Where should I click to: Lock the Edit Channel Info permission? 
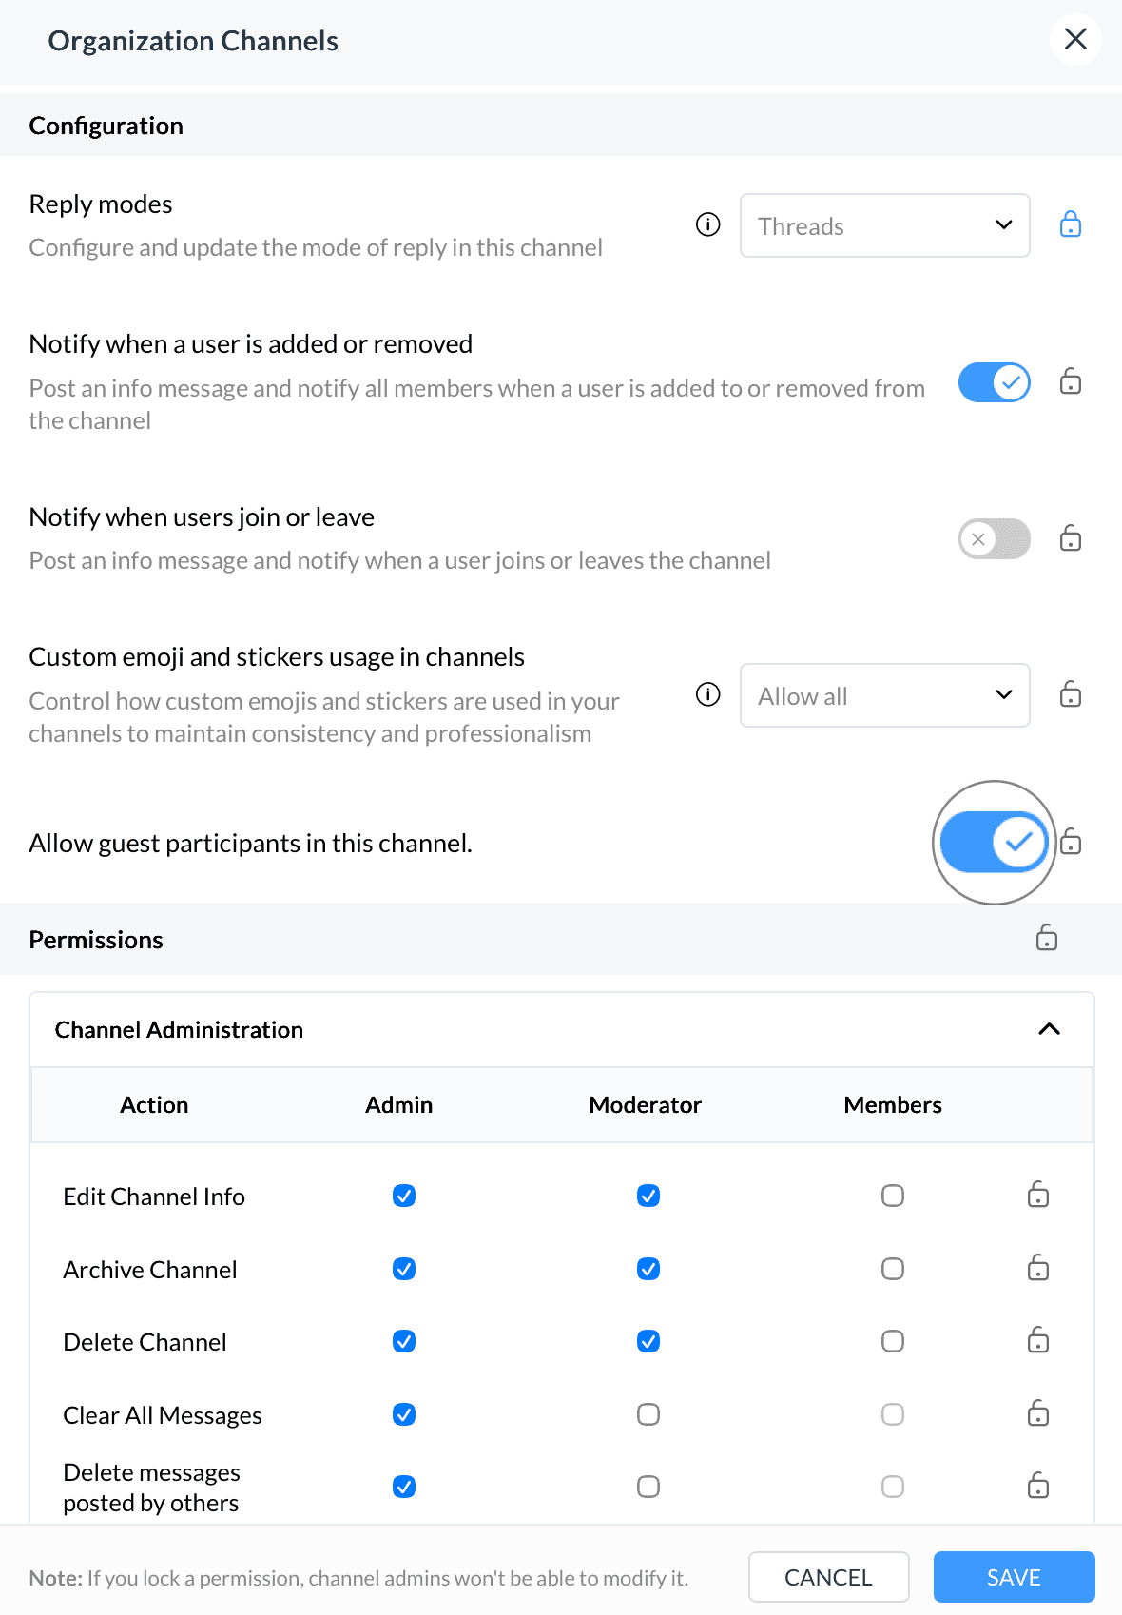coord(1038,1195)
